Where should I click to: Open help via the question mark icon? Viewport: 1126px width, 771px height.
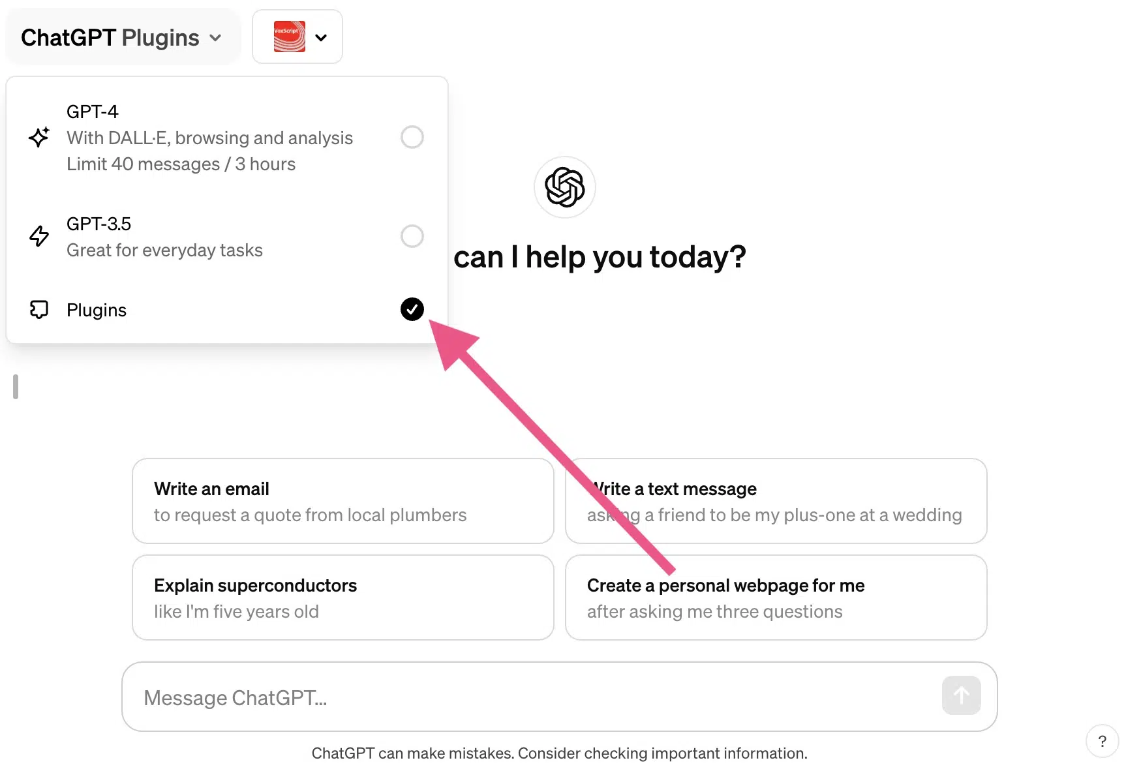tap(1102, 741)
